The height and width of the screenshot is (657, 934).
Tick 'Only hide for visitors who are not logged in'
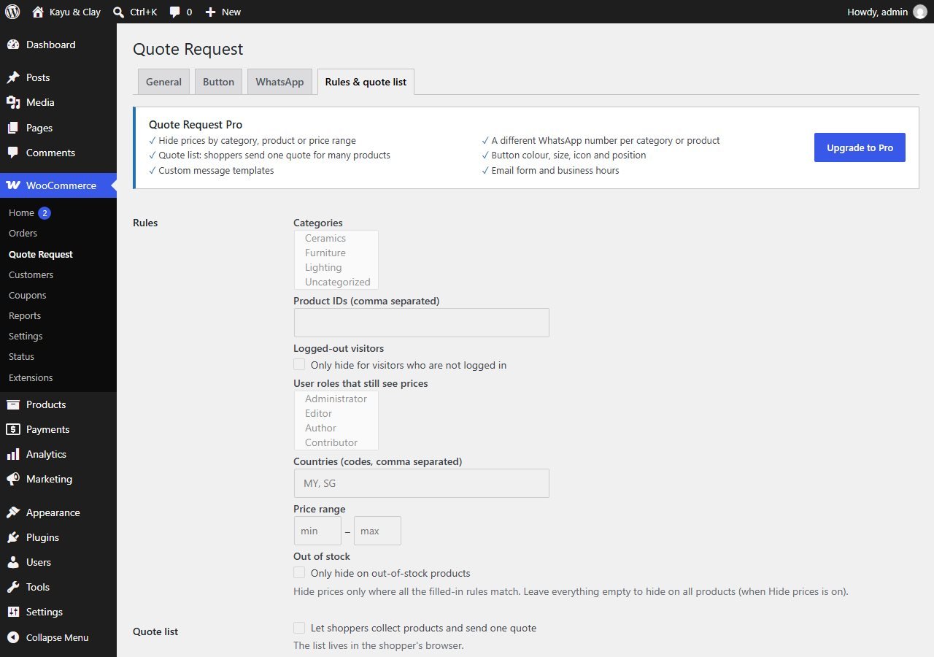click(x=299, y=364)
